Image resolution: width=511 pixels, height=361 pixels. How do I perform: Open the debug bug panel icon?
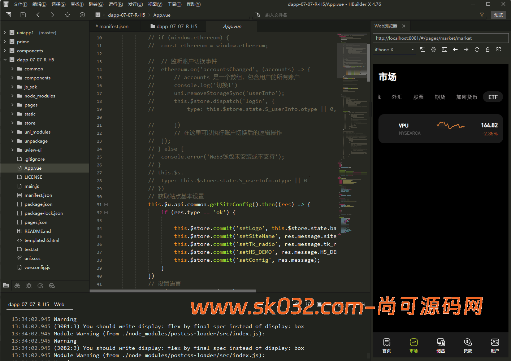(x=29, y=286)
